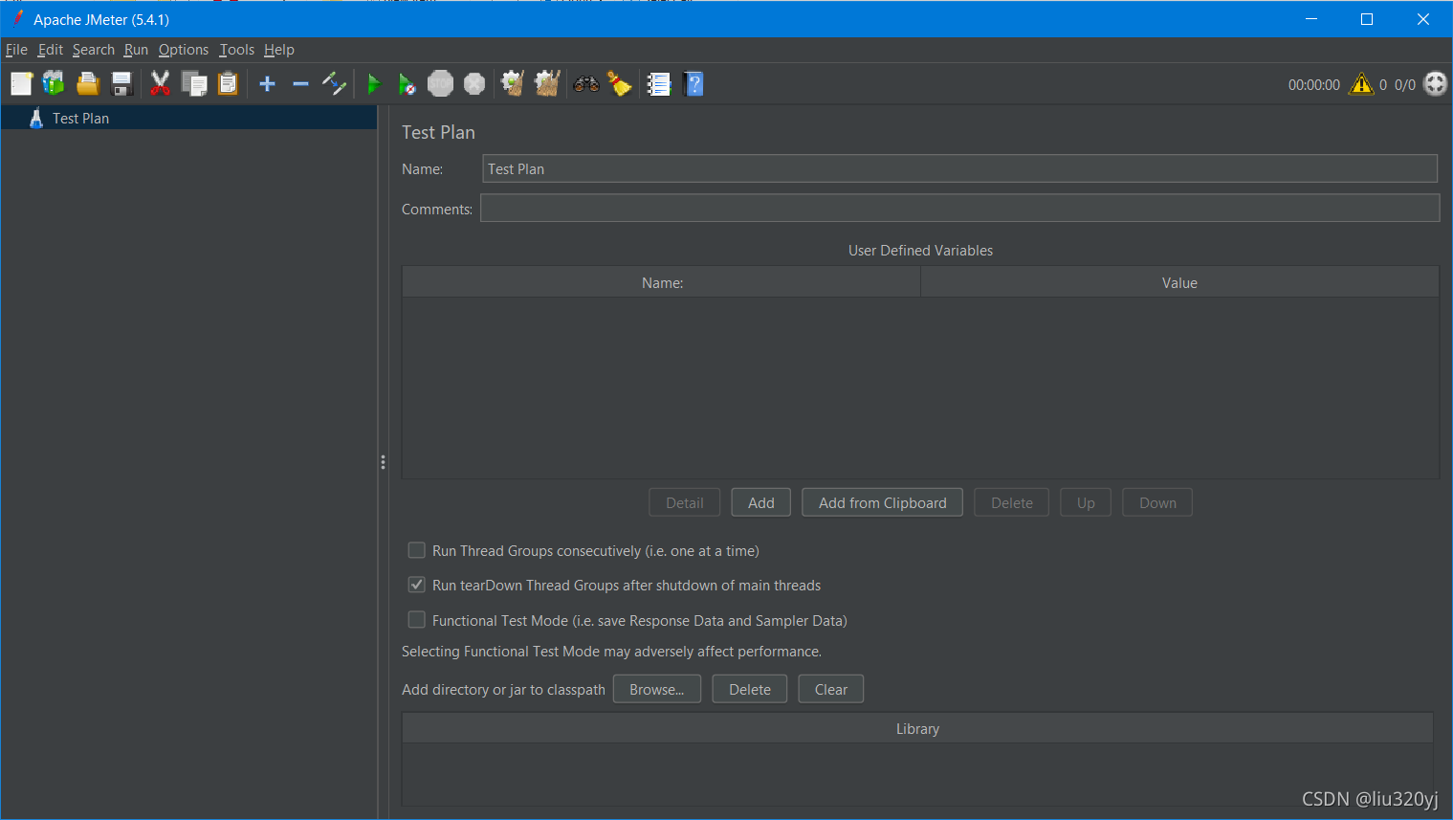Reset search with yellow broom icon

pos(620,84)
